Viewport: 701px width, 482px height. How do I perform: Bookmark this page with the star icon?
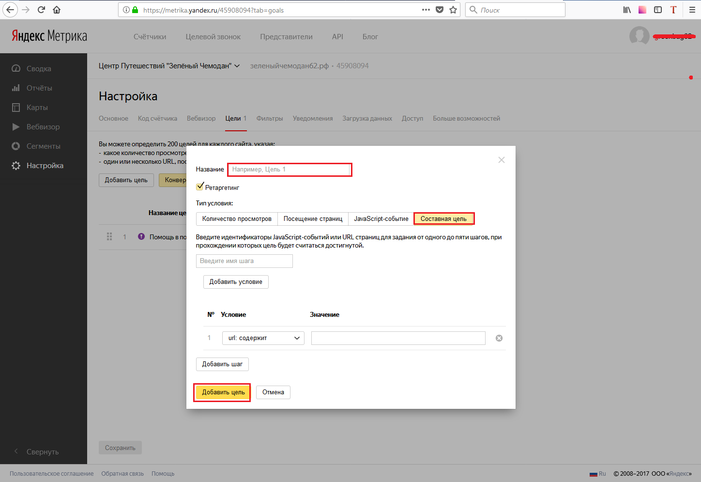tap(453, 10)
